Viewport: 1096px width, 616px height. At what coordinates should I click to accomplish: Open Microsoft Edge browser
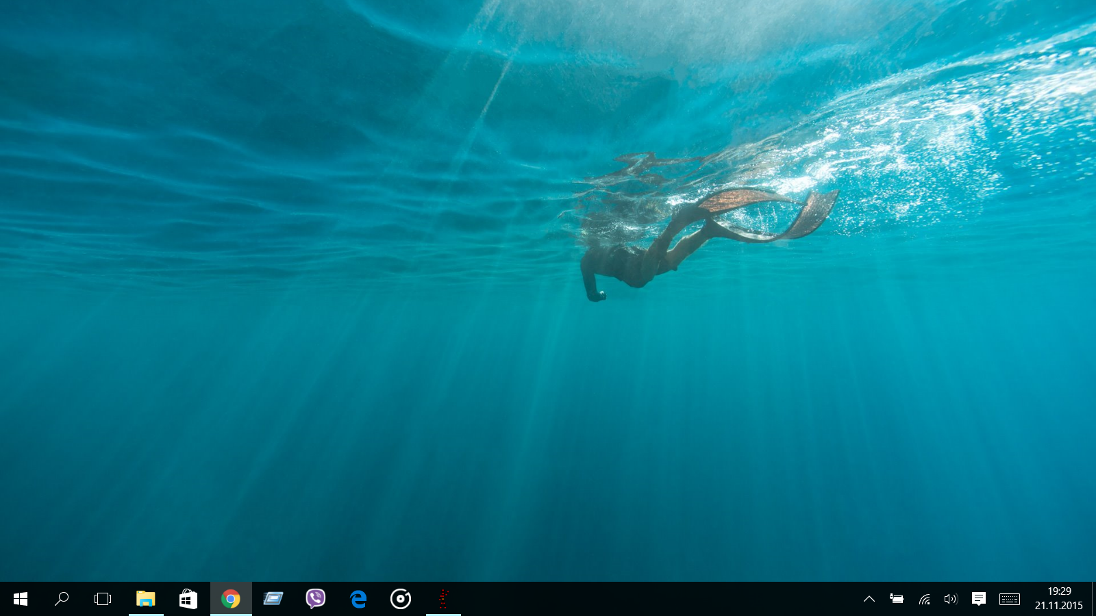pos(358,599)
